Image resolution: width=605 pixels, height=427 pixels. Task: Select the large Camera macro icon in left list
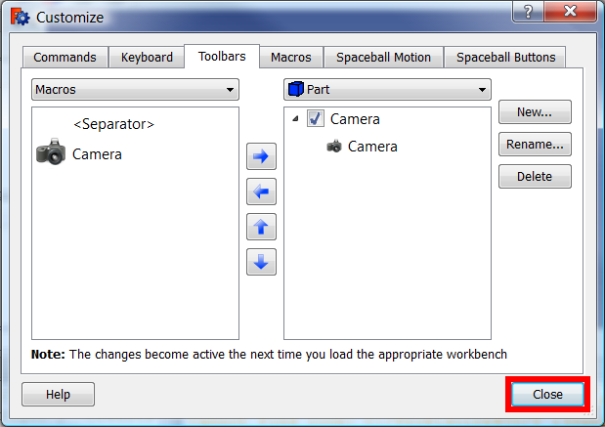(x=51, y=151)
